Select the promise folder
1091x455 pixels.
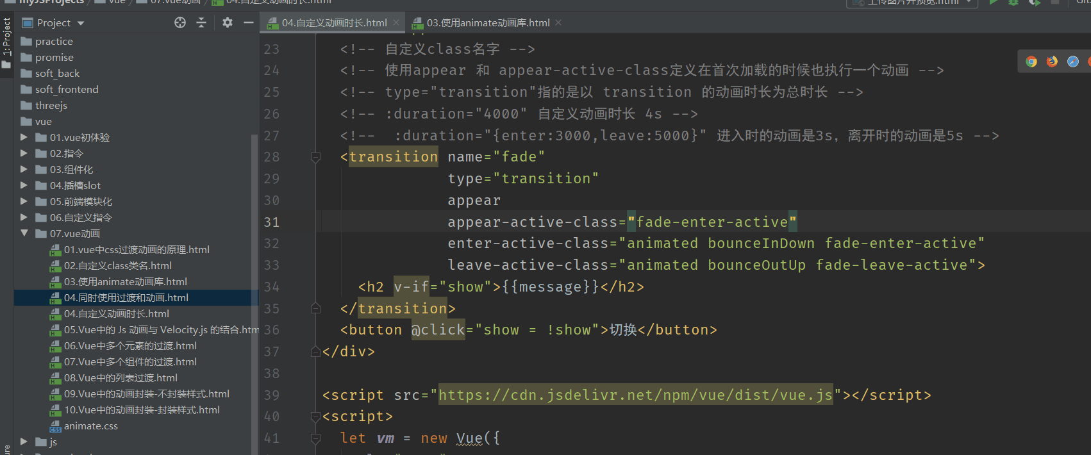54,57
